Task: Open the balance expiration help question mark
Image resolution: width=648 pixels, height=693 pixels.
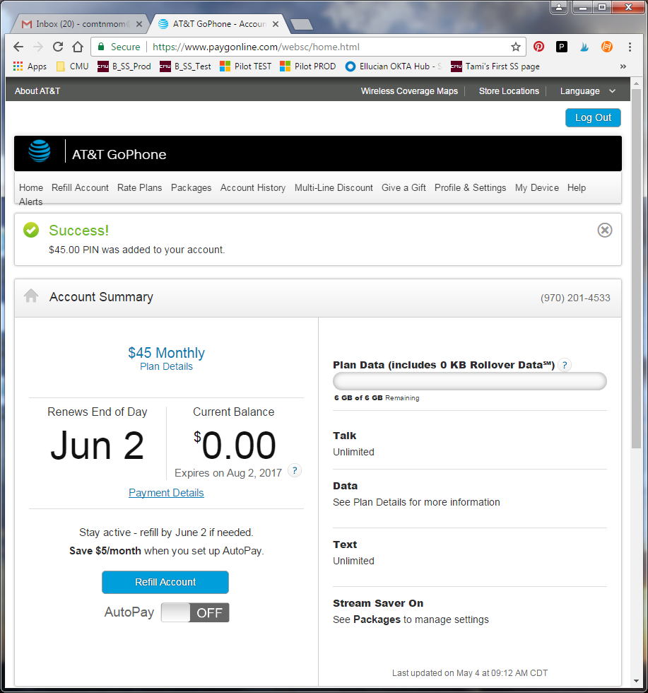Action: tap(295, 470)
